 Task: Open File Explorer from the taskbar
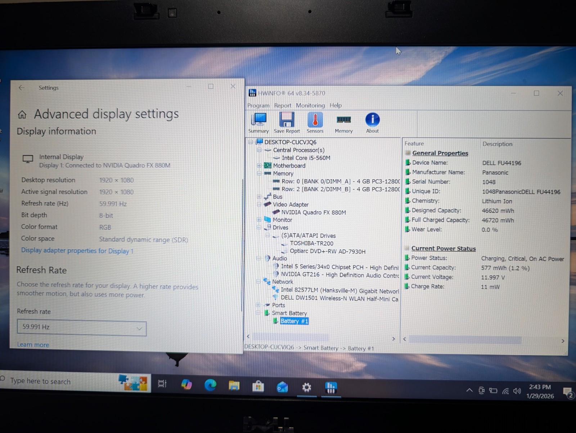(x=234, y=386)
